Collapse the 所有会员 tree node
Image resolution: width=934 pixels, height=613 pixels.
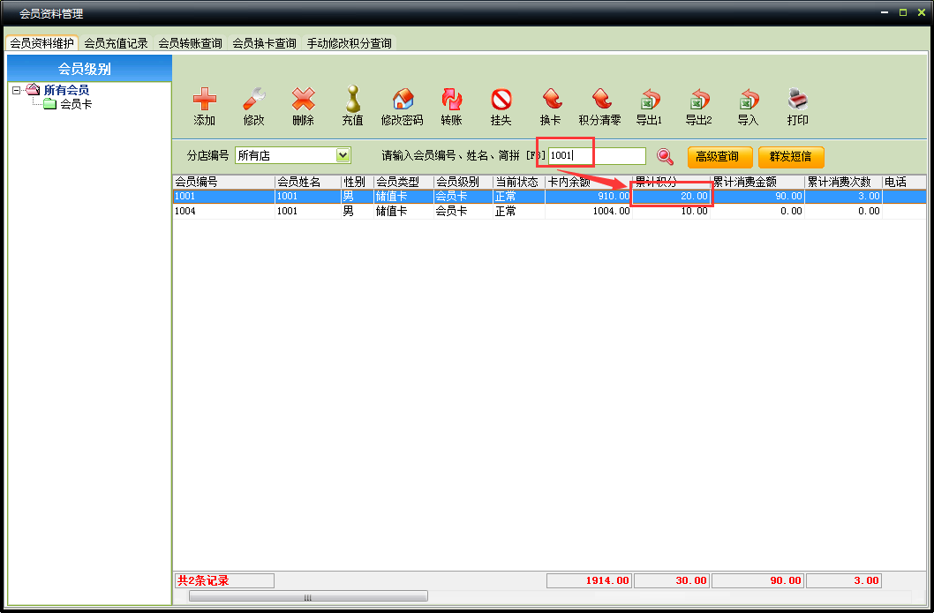pyautogui.click(x=17, y=90)
